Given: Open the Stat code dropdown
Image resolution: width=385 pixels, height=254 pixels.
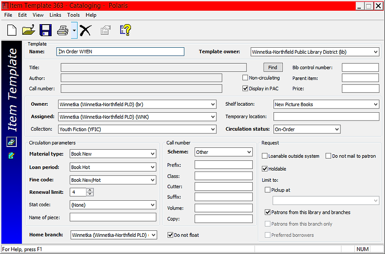Looking at the screenshot, I should pyautogui.click(x=152, y=205).
